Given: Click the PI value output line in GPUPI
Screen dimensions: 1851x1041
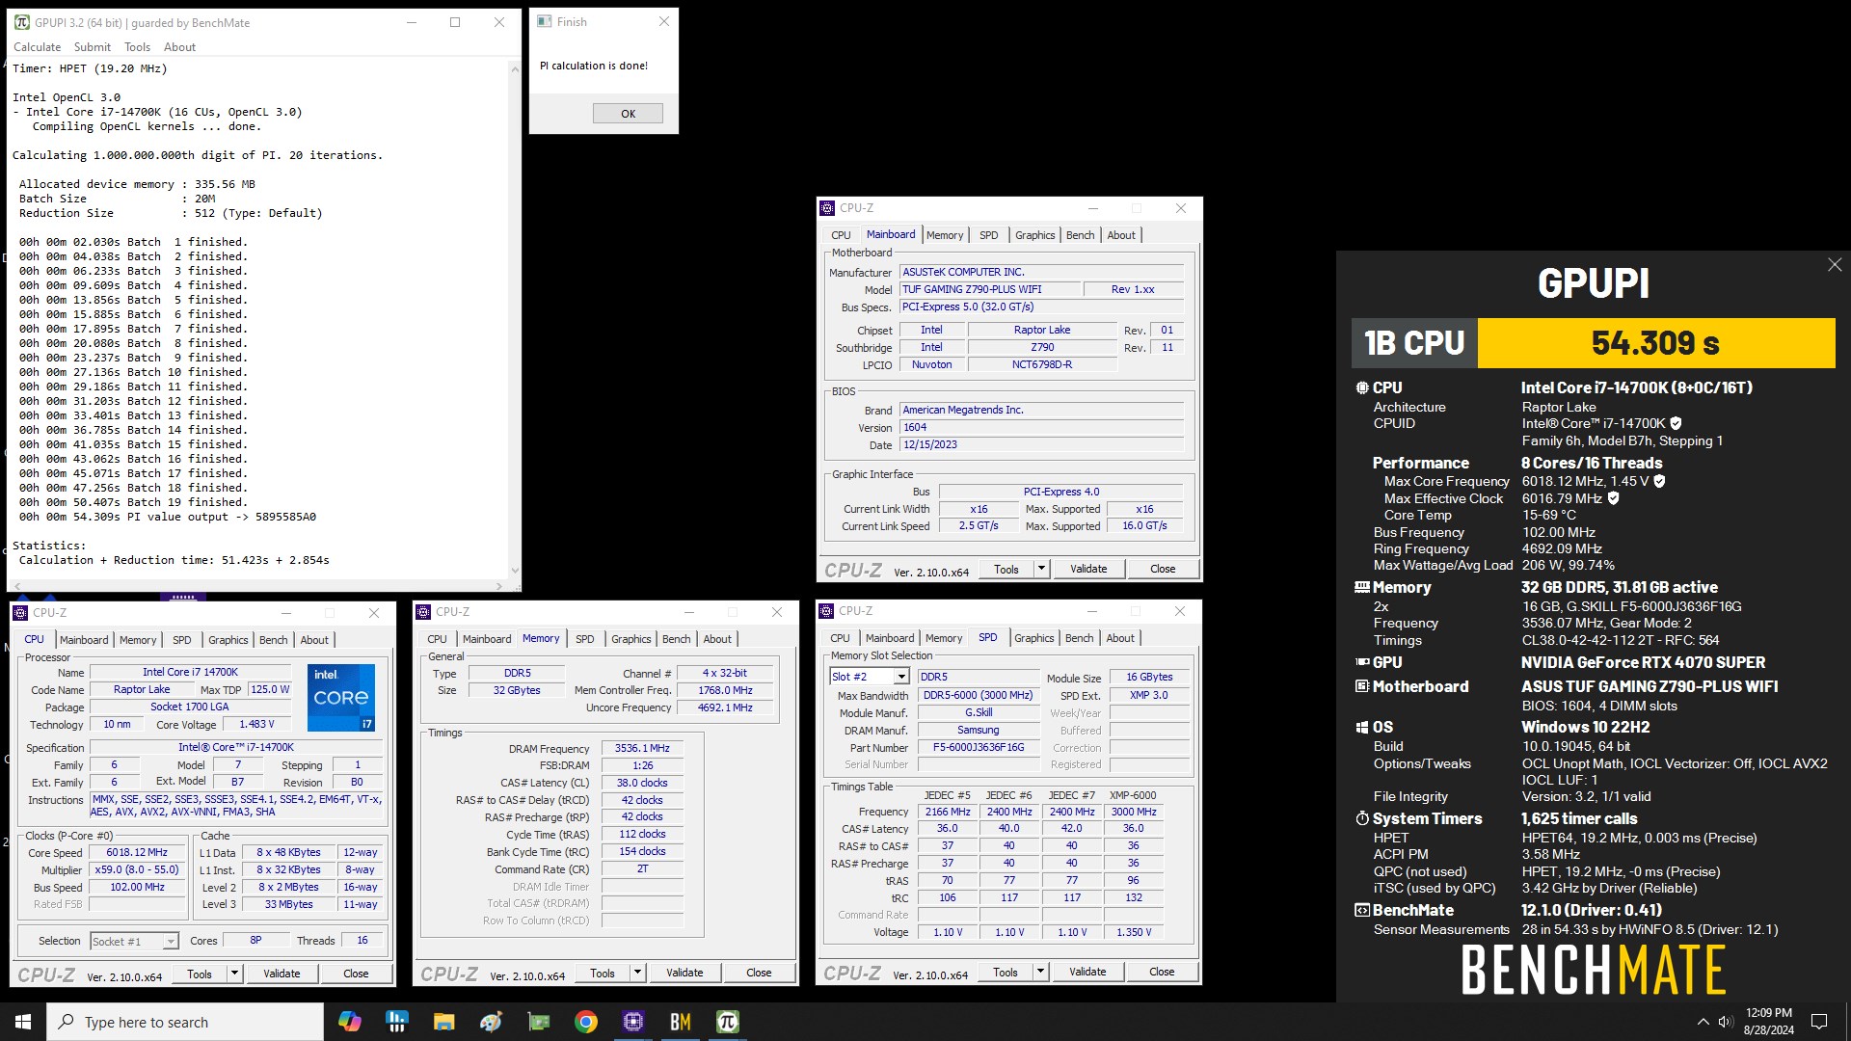Looking at the screenshot, I should [168, 517].
